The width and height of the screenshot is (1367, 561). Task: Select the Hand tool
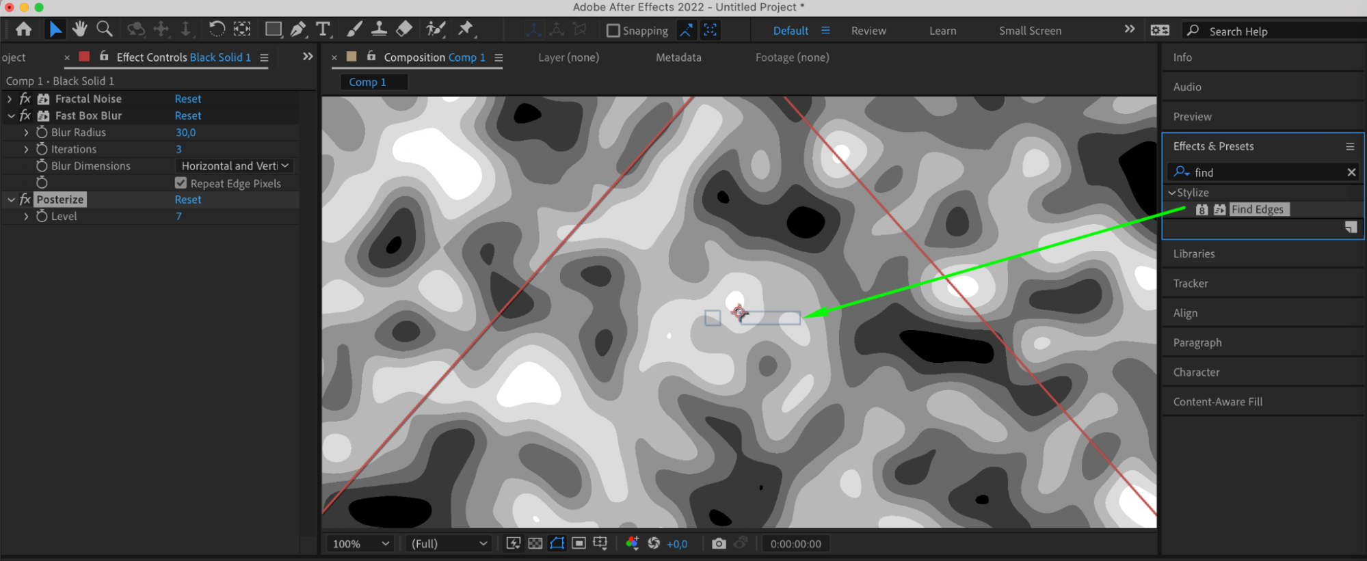pyautogui.click(x=80, y=29)
